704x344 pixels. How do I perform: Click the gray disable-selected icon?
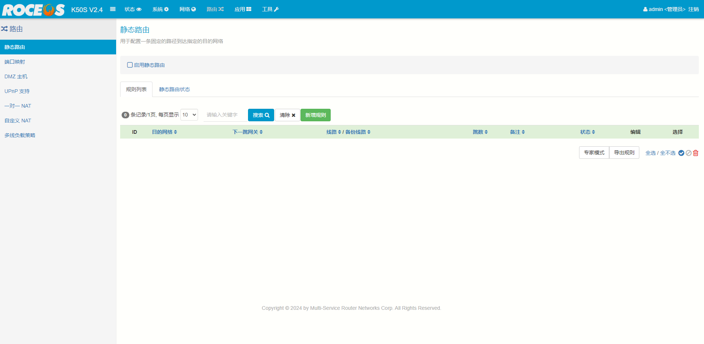click(689, 153)
